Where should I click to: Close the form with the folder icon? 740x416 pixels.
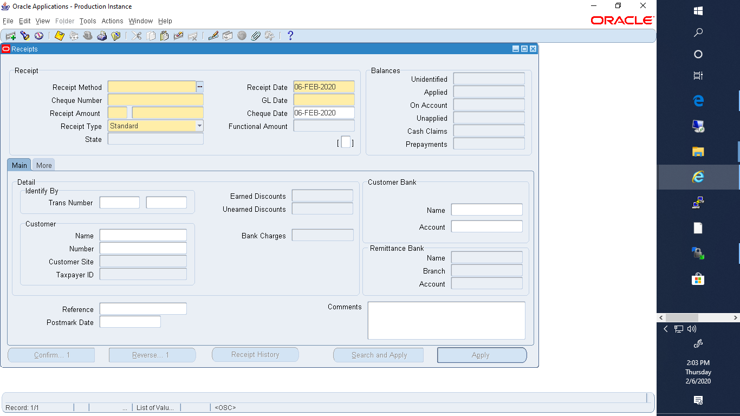point(115,35)
